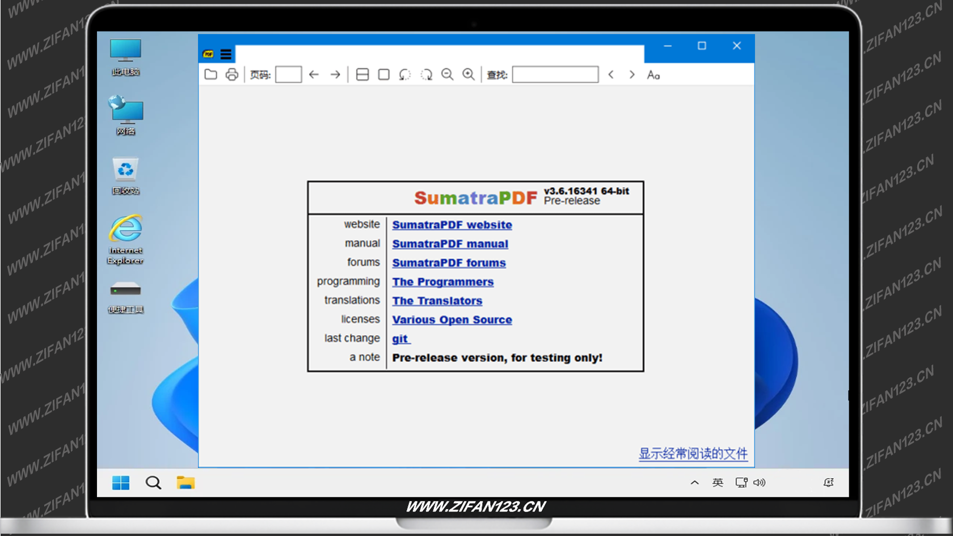Image resolution: width=953 pixels, height=536 pixels.
Task: Close the SumatraPDF window
Action: pos(736,46)
